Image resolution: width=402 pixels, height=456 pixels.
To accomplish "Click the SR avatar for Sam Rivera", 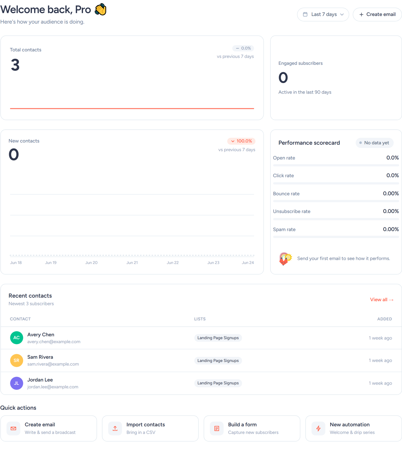I will click(17, 361).
